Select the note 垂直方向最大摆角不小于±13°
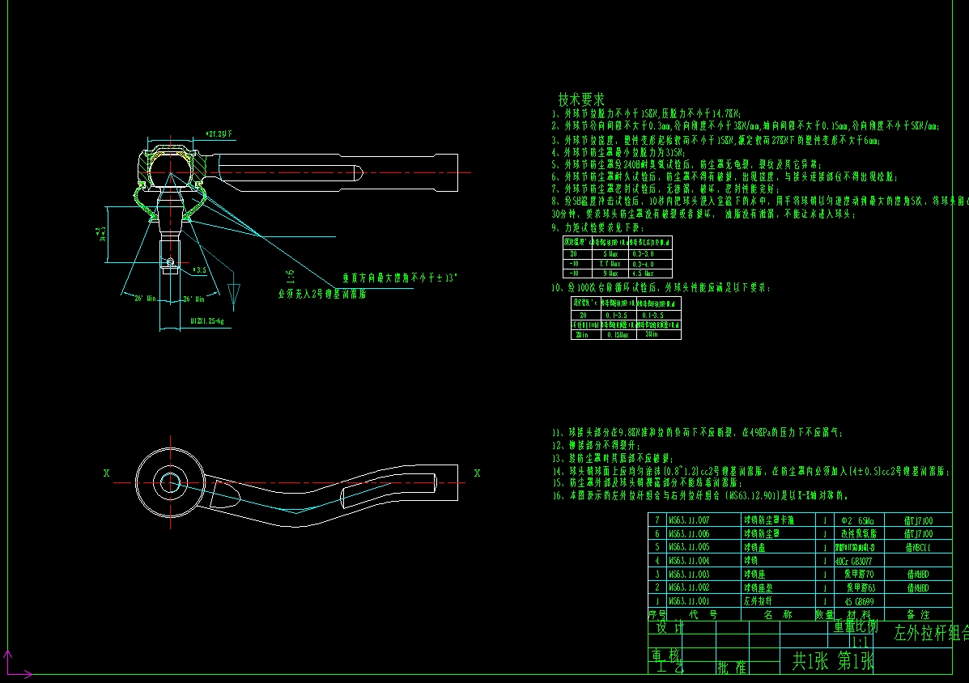Image resolution: width=969 pixels, height=683 pixels. point(400,278)
